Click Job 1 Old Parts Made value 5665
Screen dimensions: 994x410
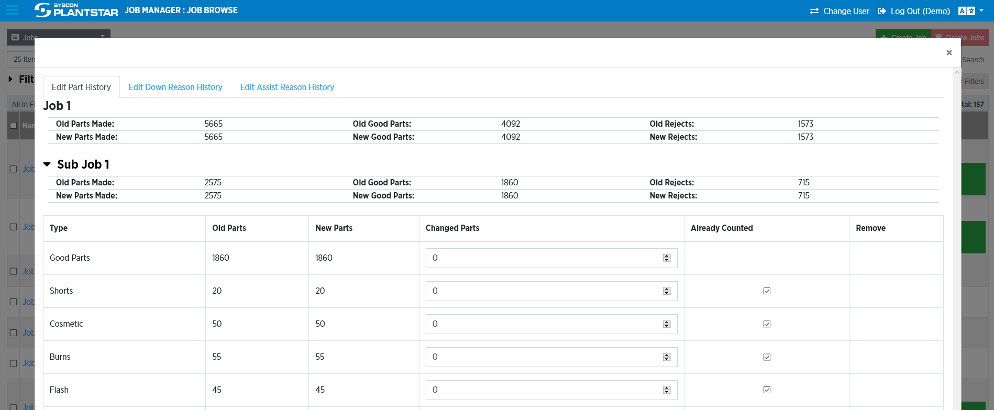click(x=213, y=124)
